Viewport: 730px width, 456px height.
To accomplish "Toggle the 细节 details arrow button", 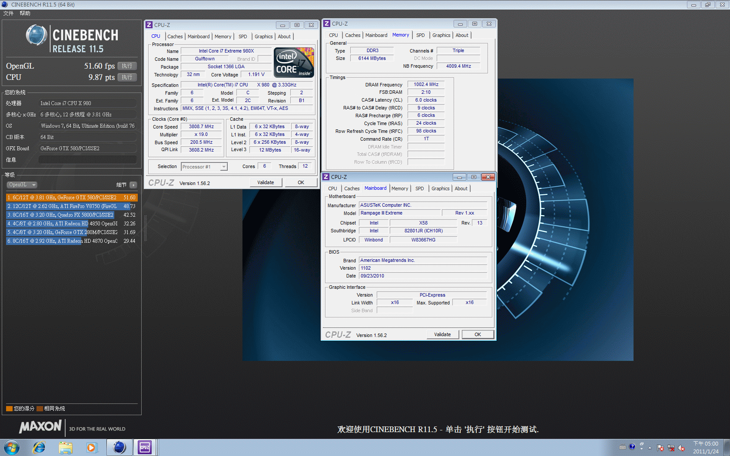I will pyautogui.click(x=133, y=185).
